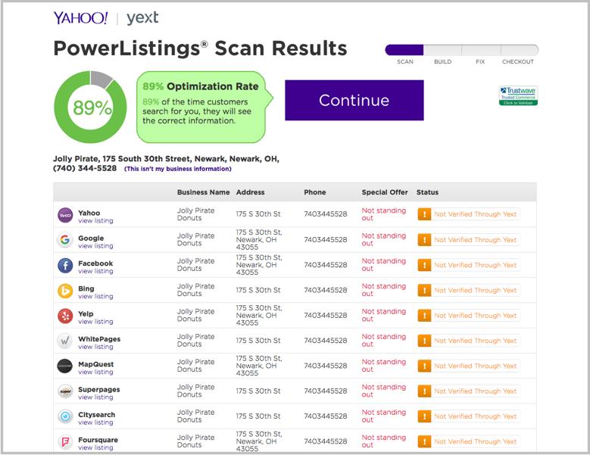Click "Not standing out" in Google row
Image resolution: width=590 pixels, height=455 pixels.
point(384,239)
